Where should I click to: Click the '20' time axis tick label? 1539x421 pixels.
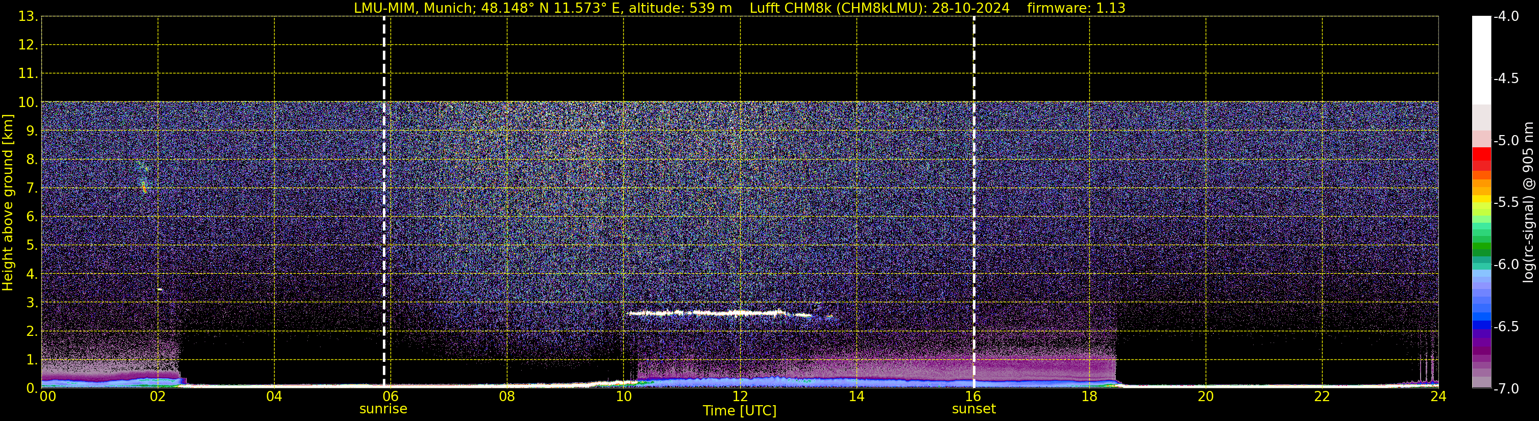tap(1206, 397)
